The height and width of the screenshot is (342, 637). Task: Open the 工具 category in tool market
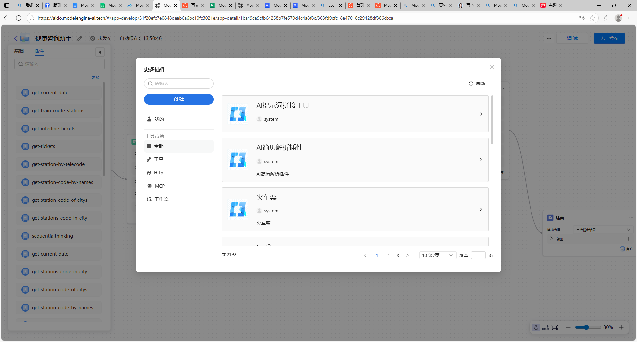pyautogui.click(x=159, y=159)
